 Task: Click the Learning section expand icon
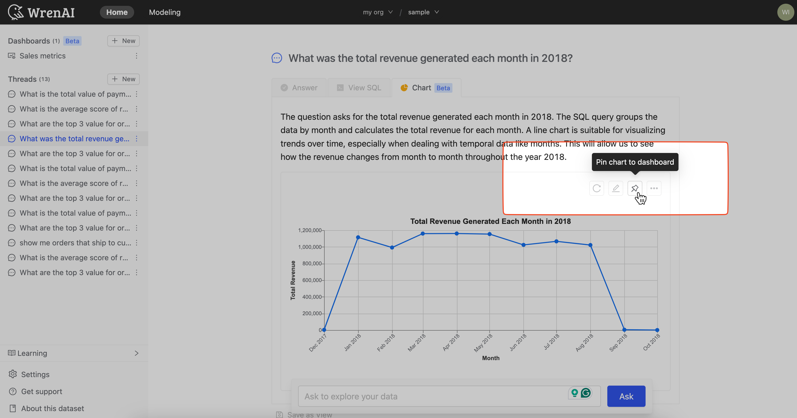click(x=136, y=353)
